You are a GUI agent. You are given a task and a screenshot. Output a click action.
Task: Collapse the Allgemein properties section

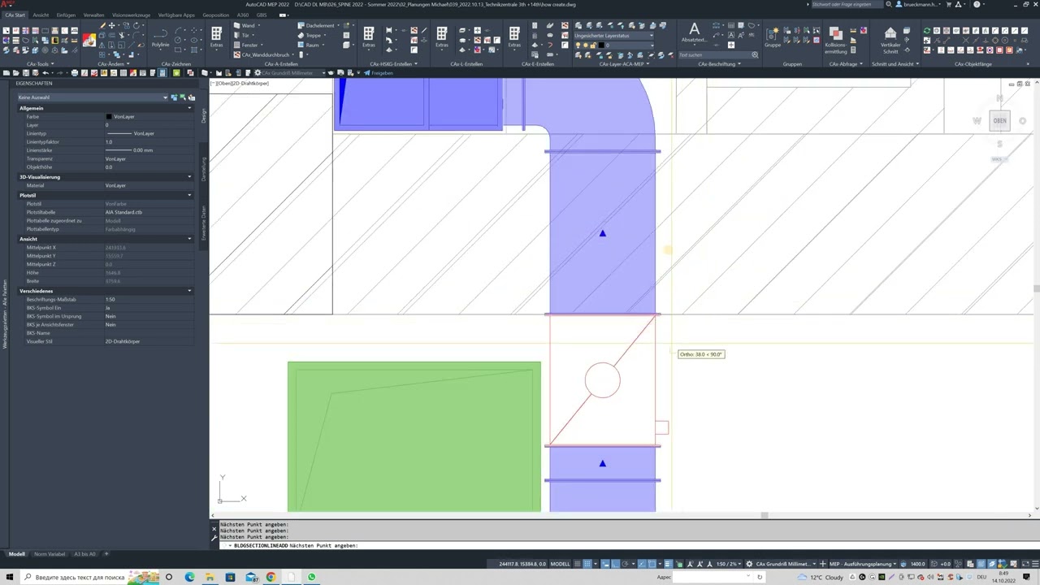(189, 108)
